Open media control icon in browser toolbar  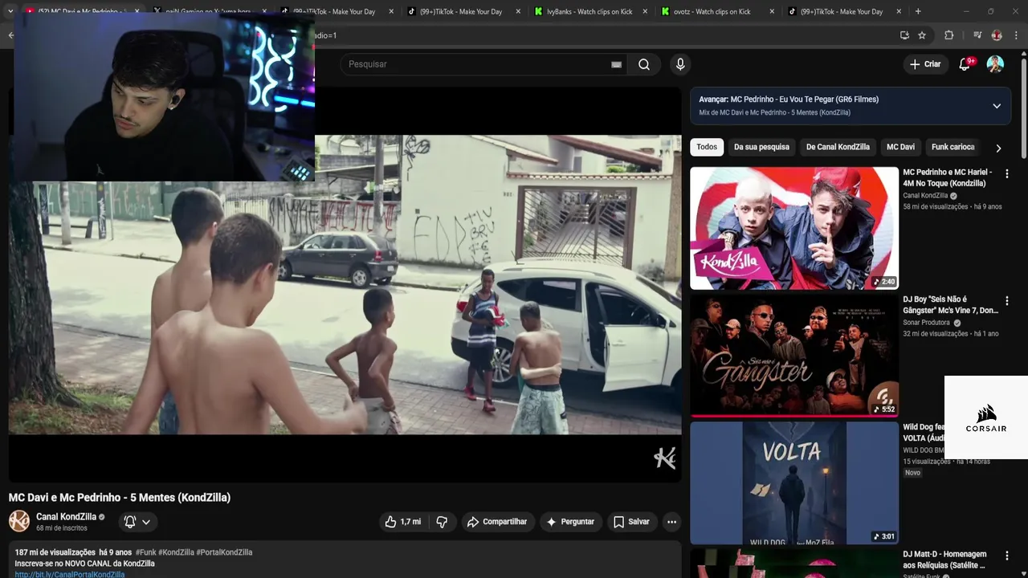(x=977, y=35)
